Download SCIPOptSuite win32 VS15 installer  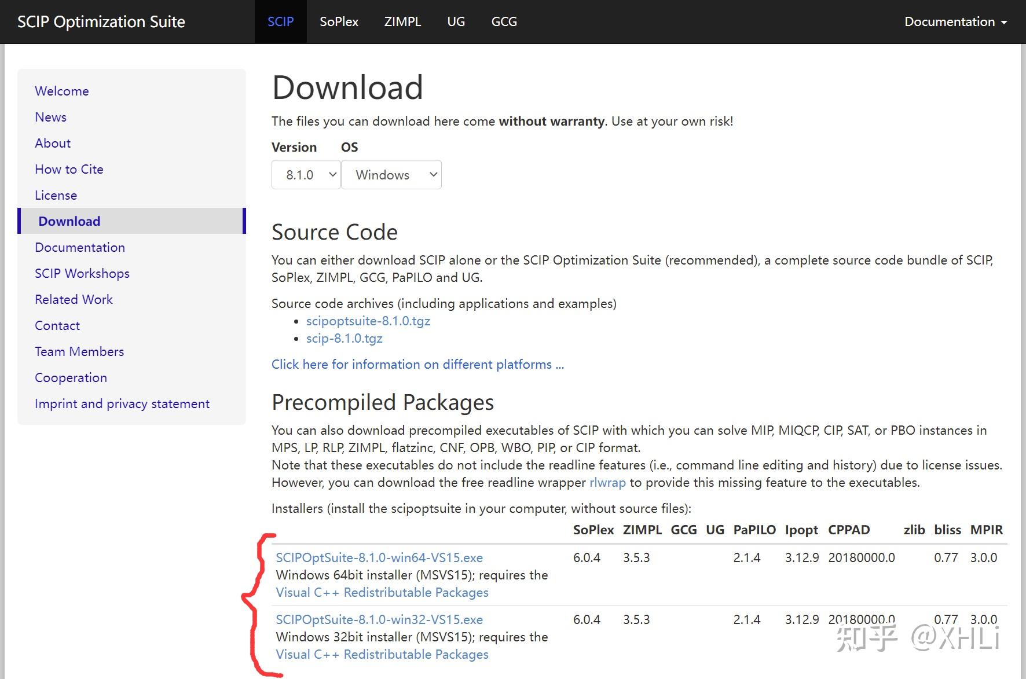tap(379, 620)
